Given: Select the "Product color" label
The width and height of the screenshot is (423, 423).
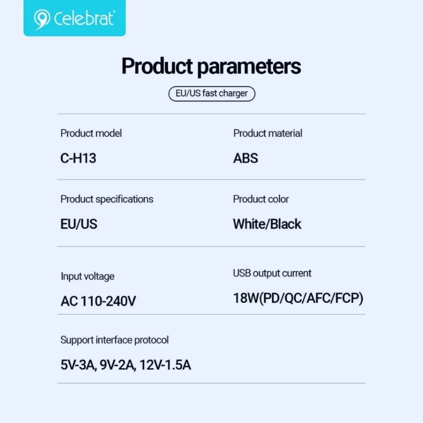Looking at the screenshot, I should click(x=261, y=199).
